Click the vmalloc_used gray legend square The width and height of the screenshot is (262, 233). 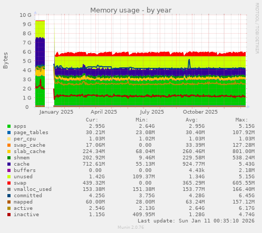[x=9, y=189]
